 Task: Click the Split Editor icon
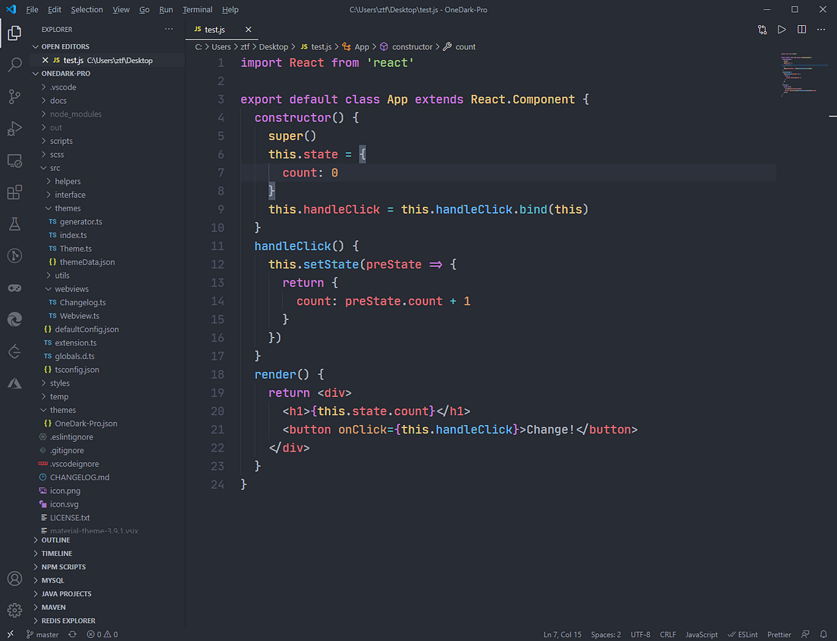click(801, 28)
